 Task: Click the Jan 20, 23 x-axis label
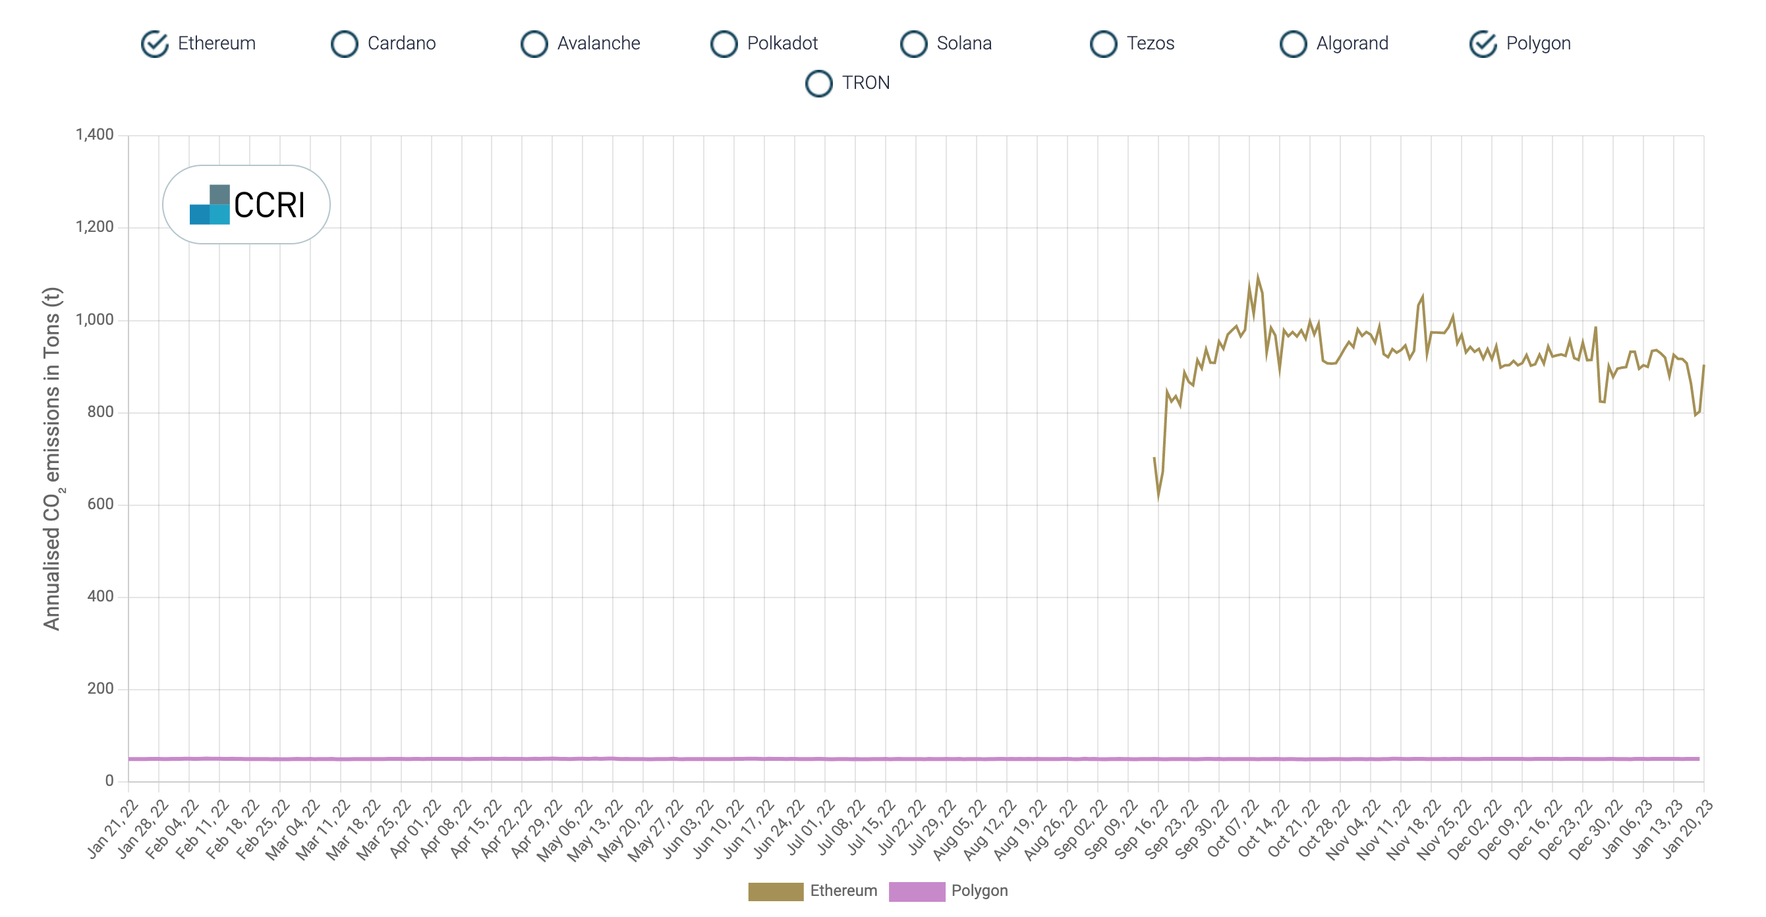pyautogui.click(x=1686, y=829)
